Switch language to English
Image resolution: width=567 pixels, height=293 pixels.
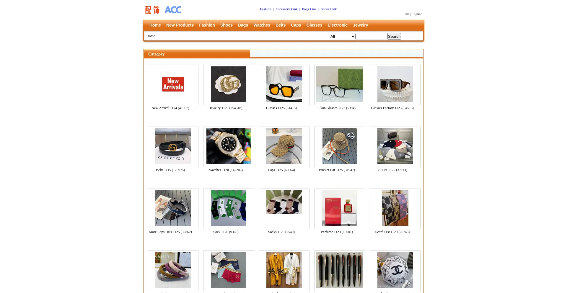tap(417, 14)
